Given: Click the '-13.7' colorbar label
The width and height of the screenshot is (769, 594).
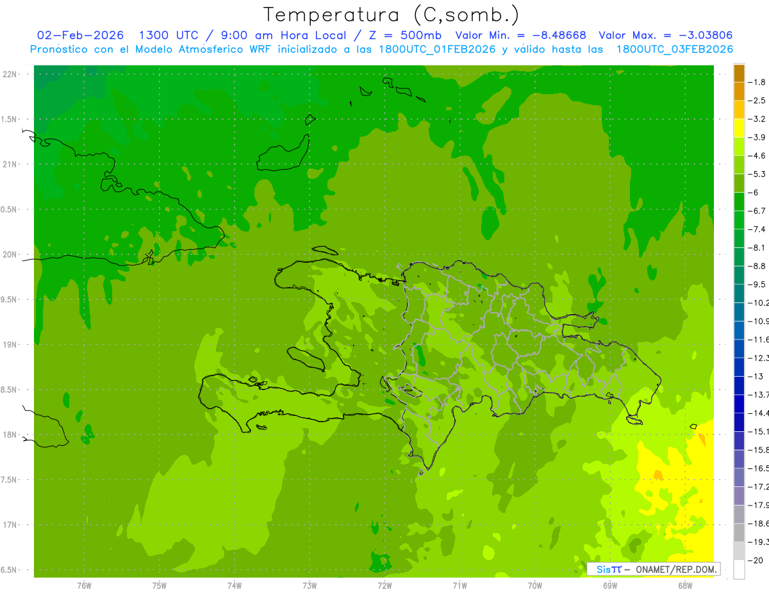Looking at the screenshot, I should coord(758,394).
